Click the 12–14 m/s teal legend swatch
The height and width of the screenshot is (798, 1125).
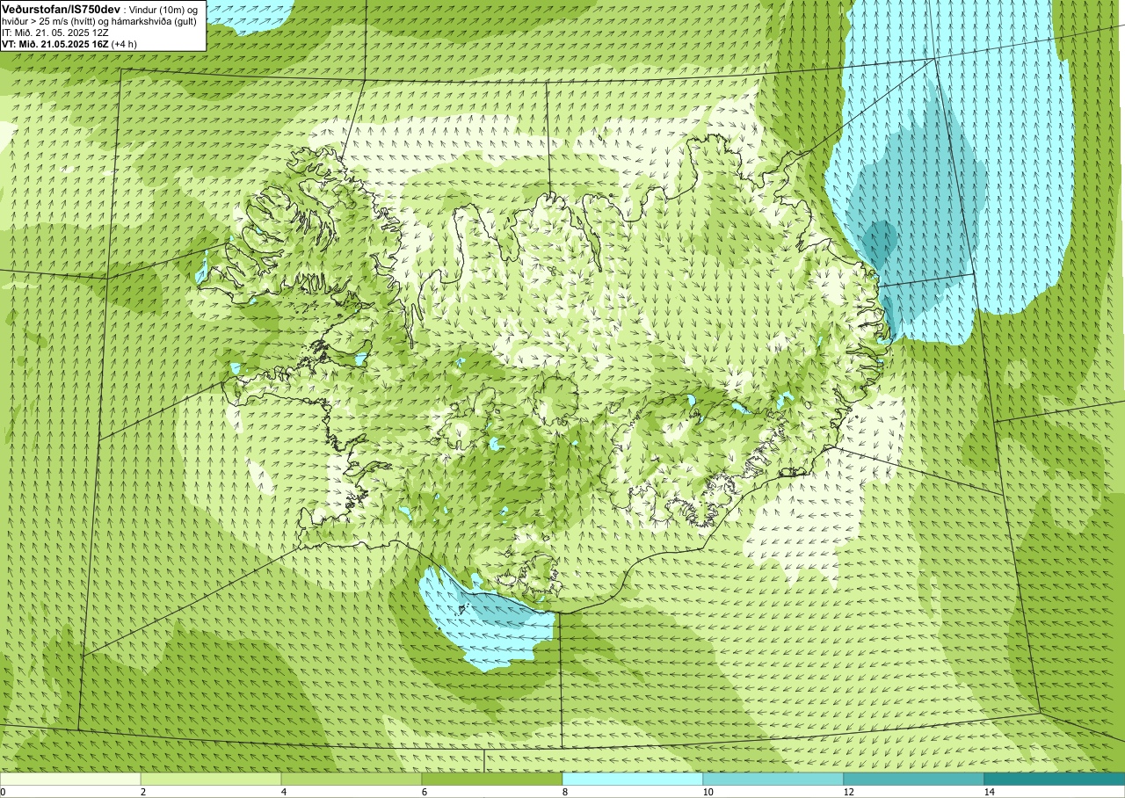[x=914, y=779]
